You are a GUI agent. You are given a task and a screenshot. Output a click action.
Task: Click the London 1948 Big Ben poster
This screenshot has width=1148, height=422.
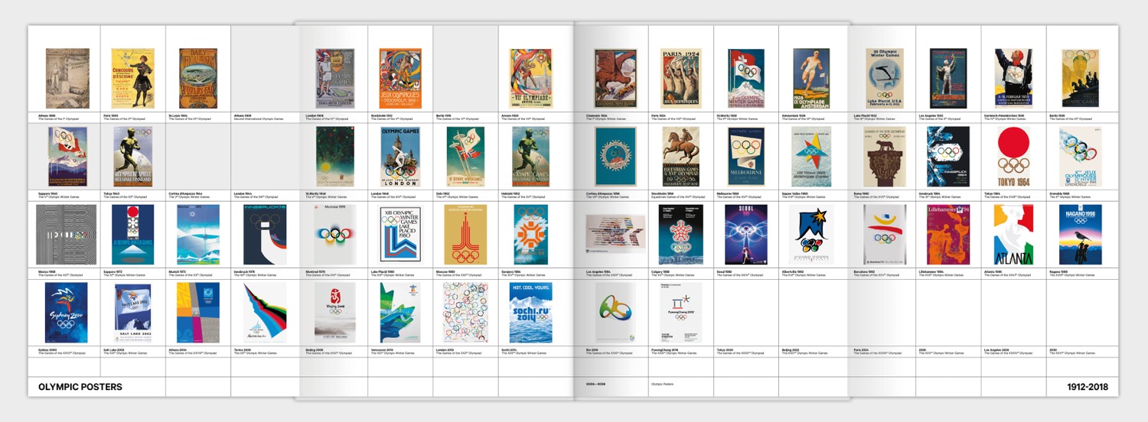(x=400, y=157)
